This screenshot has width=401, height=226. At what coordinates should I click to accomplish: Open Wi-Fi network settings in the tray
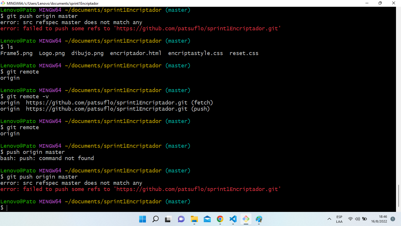point(351,219)
